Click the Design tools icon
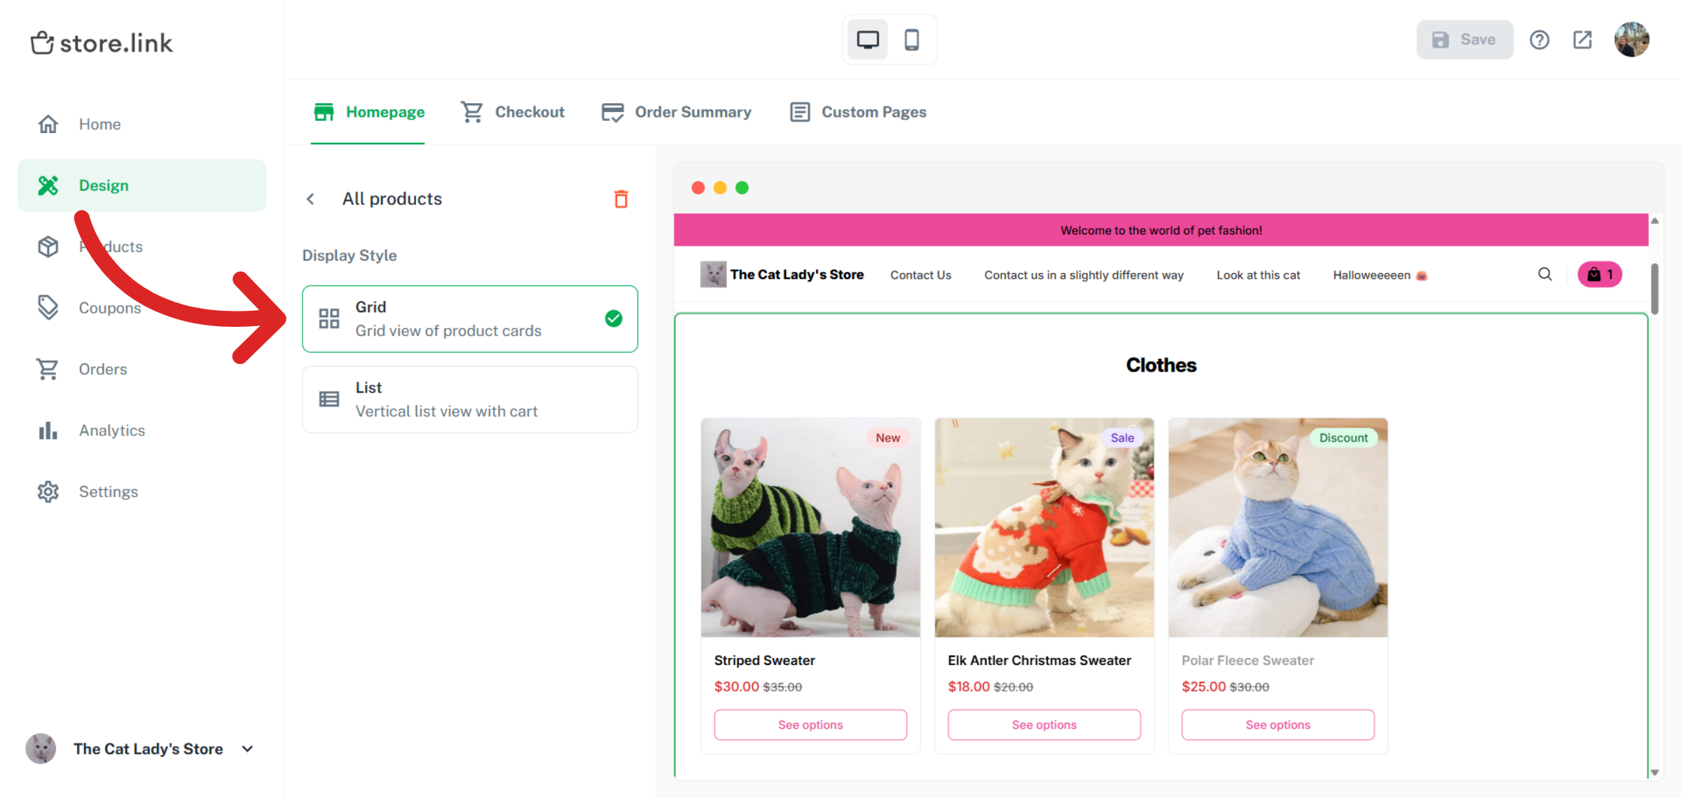The image size is (1681, 798). (48, 185)
